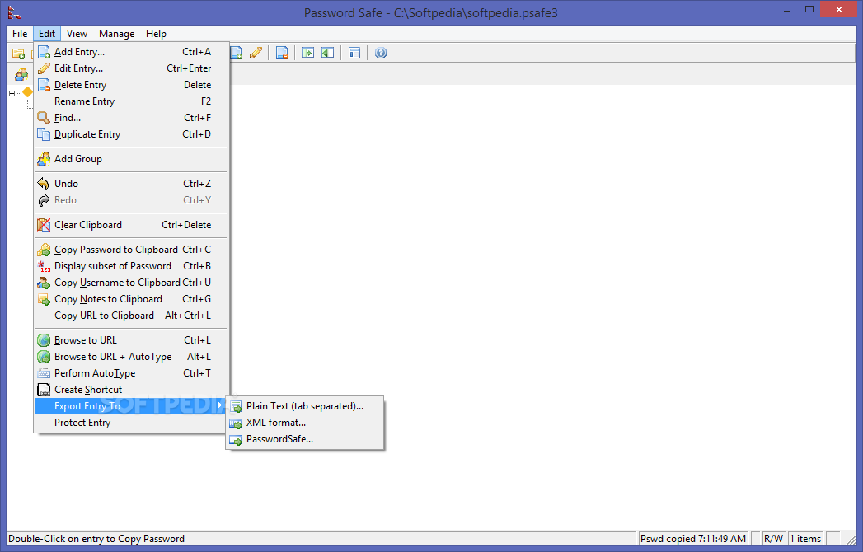Click the greyed Redo menu entry

132,200
